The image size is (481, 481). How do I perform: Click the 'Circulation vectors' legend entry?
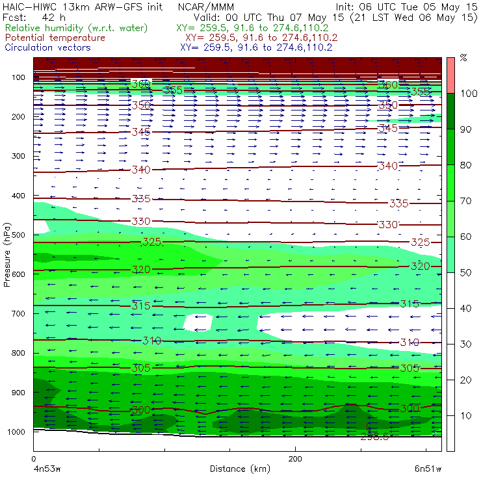click(x=47, y=47)
